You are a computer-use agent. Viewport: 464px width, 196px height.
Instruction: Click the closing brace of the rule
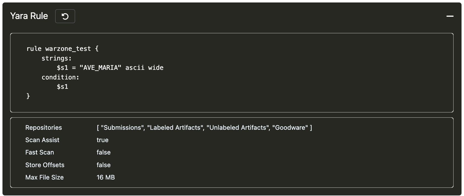pyautogui.click(x=28, y=96)
